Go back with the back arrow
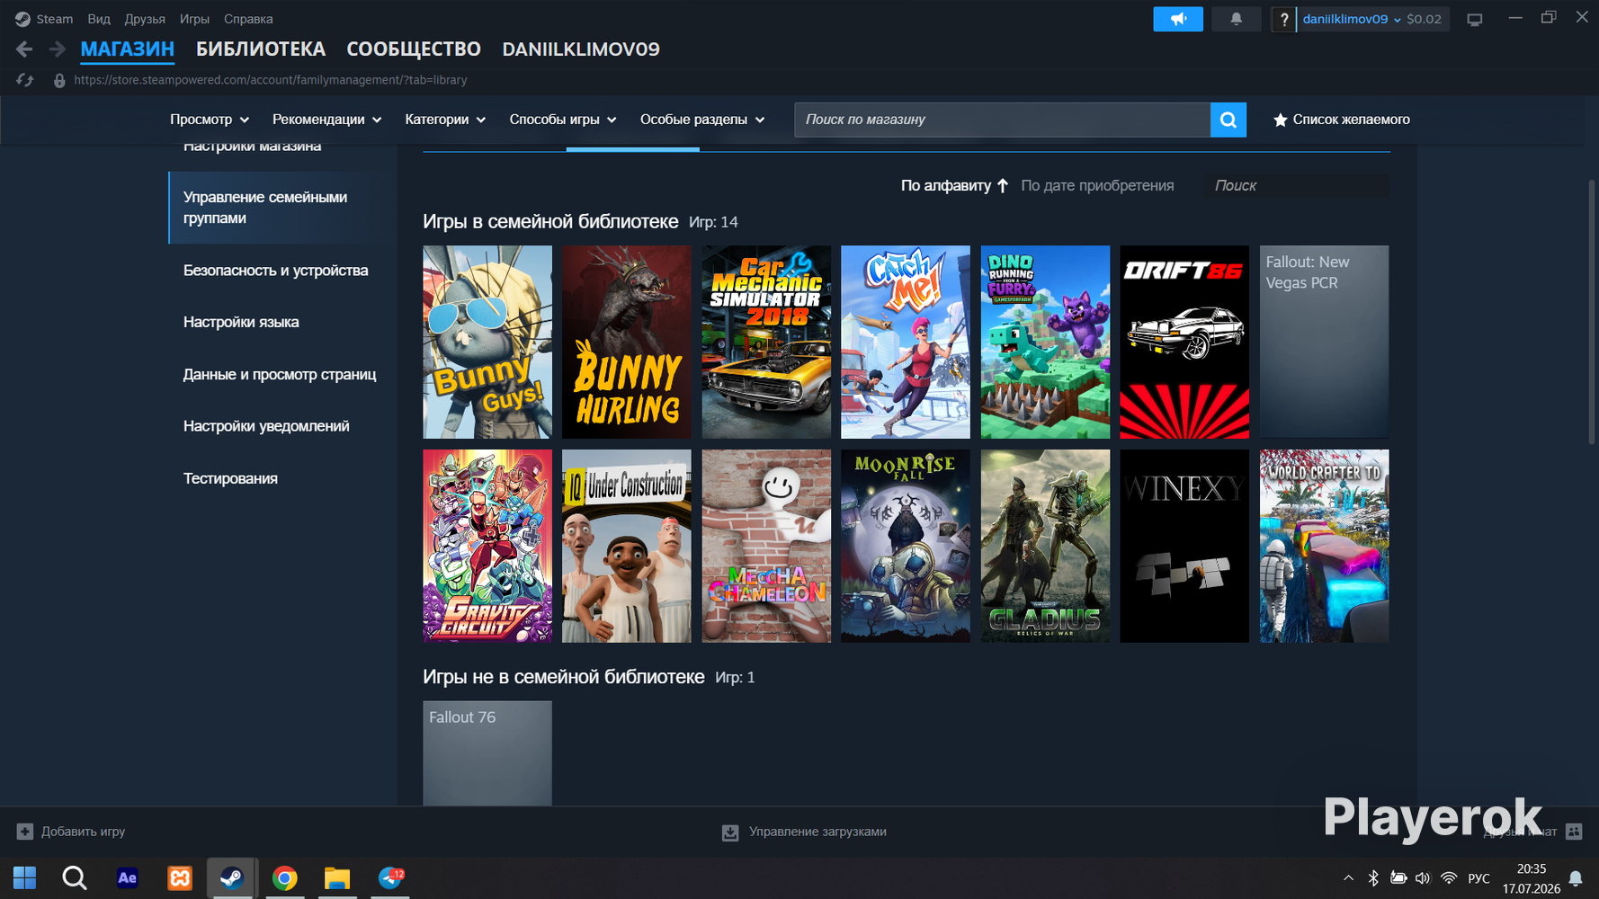Screen dimensions: 1599x899 click(x=24, y=49)
